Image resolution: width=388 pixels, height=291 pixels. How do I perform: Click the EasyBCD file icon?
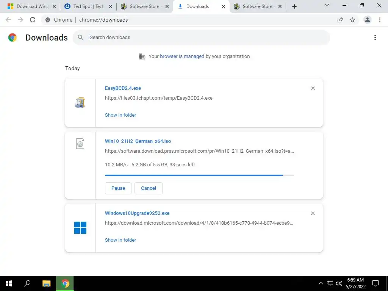pyautogui.click(x=80, y=102)
